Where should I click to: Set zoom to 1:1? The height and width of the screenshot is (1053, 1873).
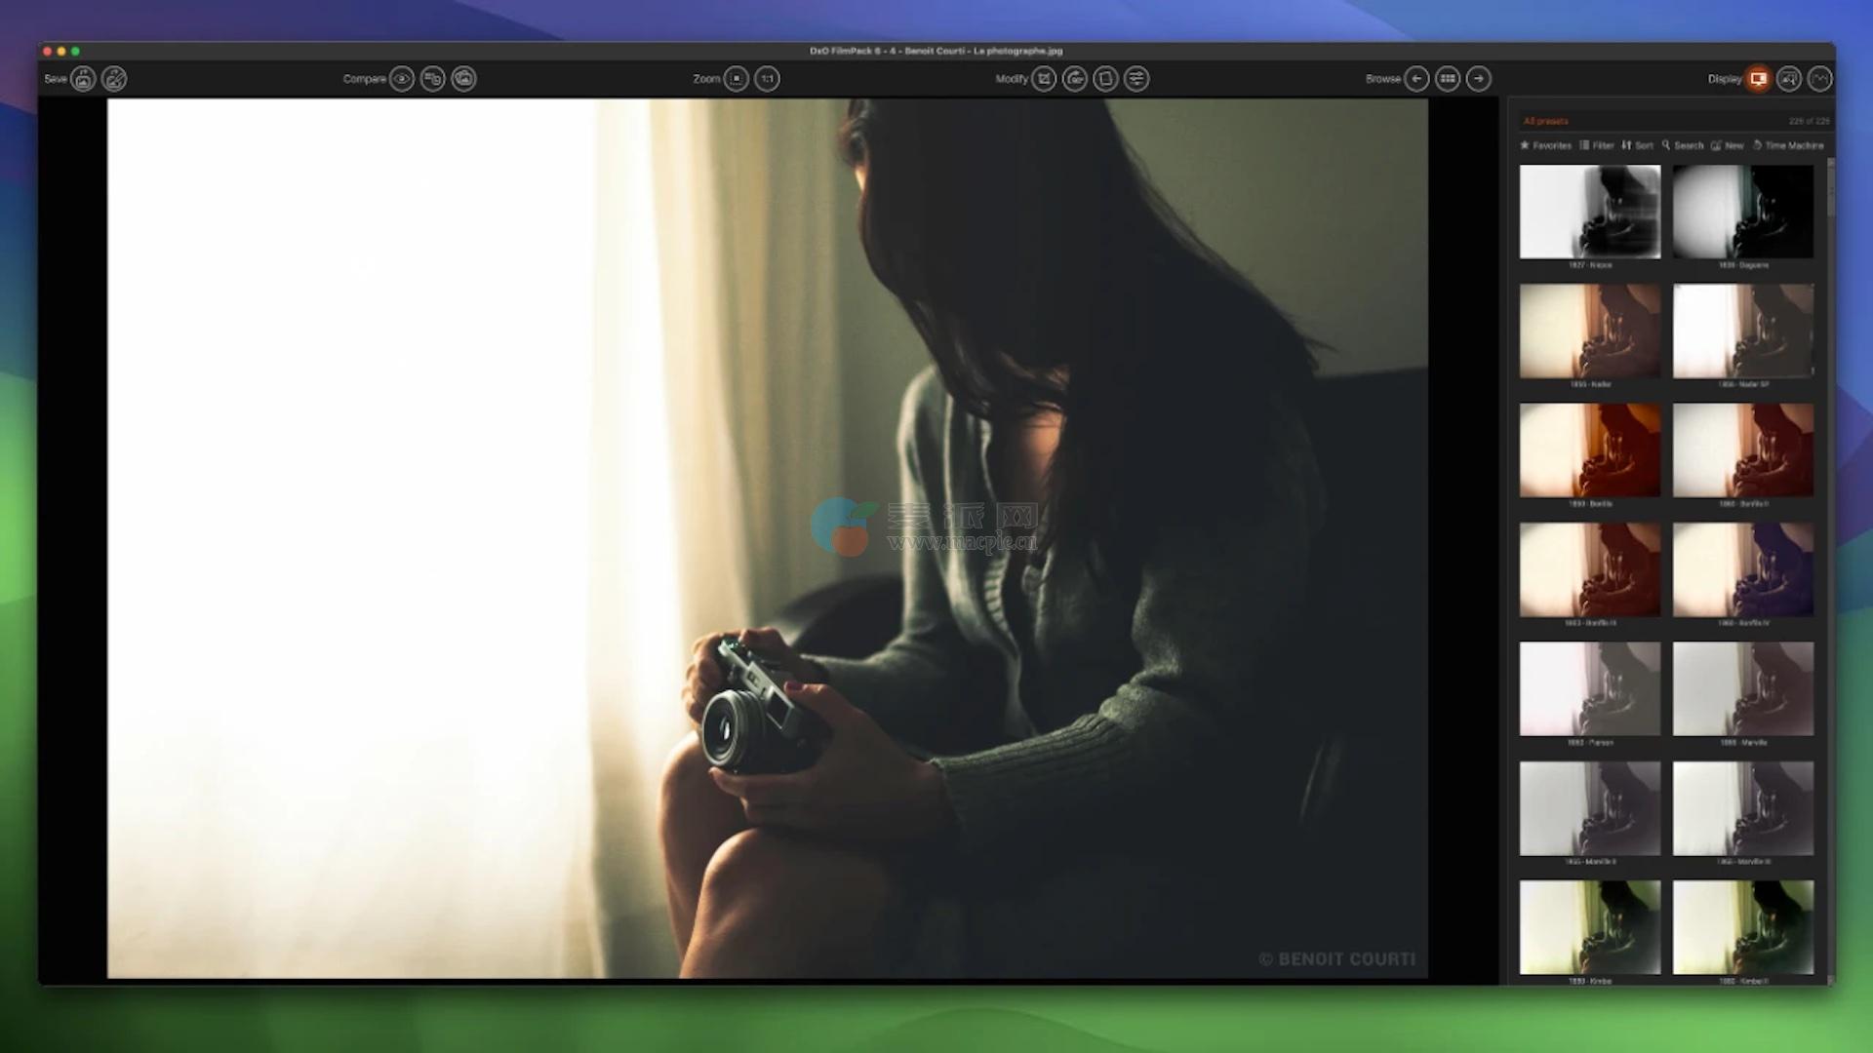point(768,79)
